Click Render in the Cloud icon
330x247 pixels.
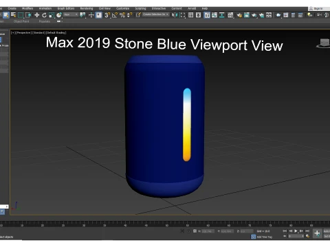261,15
